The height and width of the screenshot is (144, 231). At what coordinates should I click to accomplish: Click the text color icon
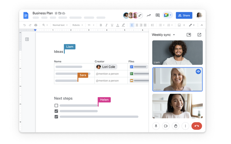coord(117,25)
